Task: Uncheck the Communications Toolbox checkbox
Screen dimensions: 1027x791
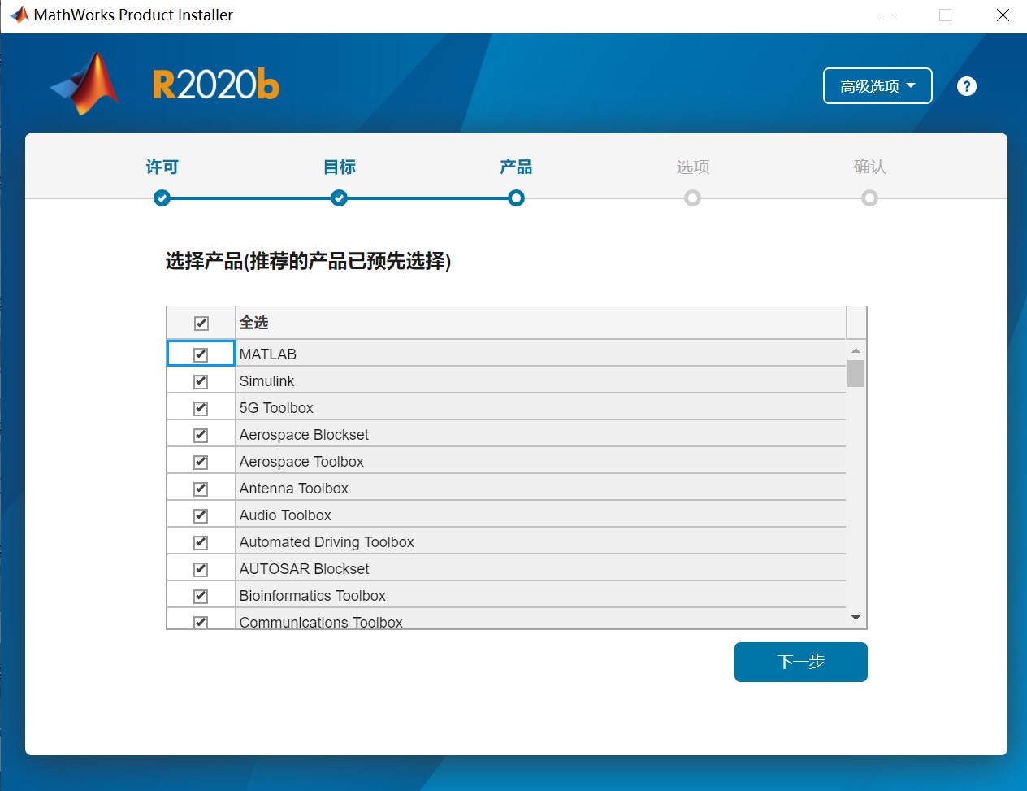Action: (201, 622)
